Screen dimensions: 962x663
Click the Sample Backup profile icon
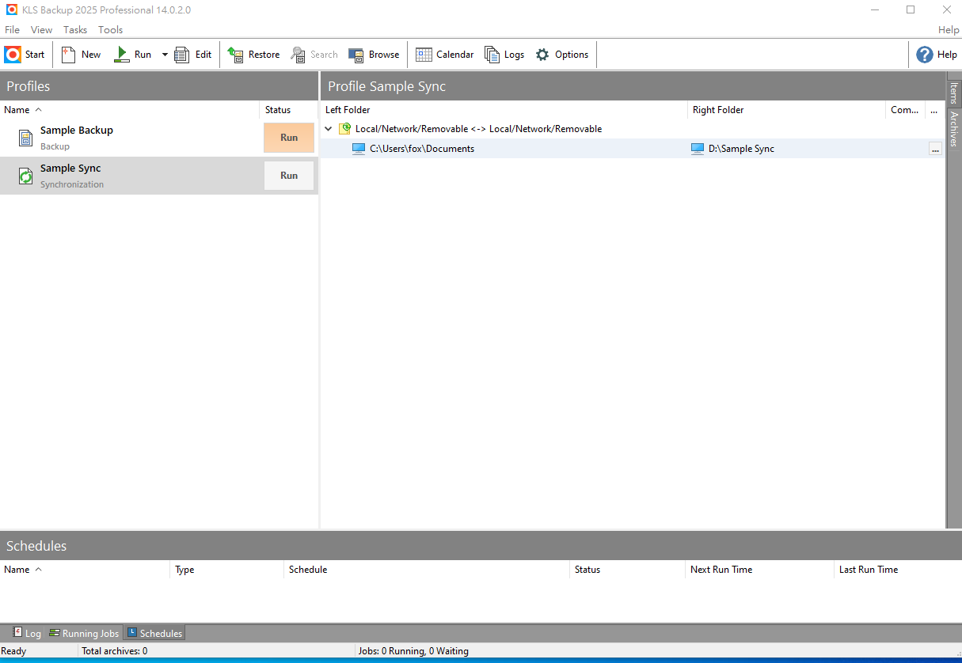(x=25, y=138)
